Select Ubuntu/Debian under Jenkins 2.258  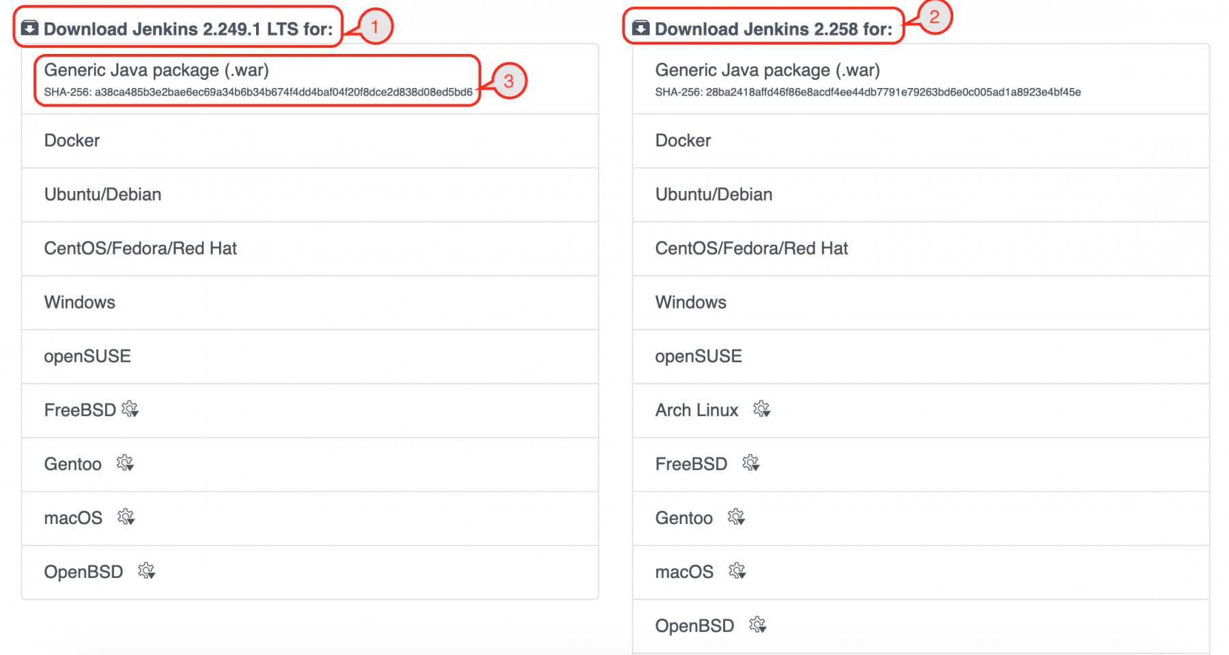[714, 194]
